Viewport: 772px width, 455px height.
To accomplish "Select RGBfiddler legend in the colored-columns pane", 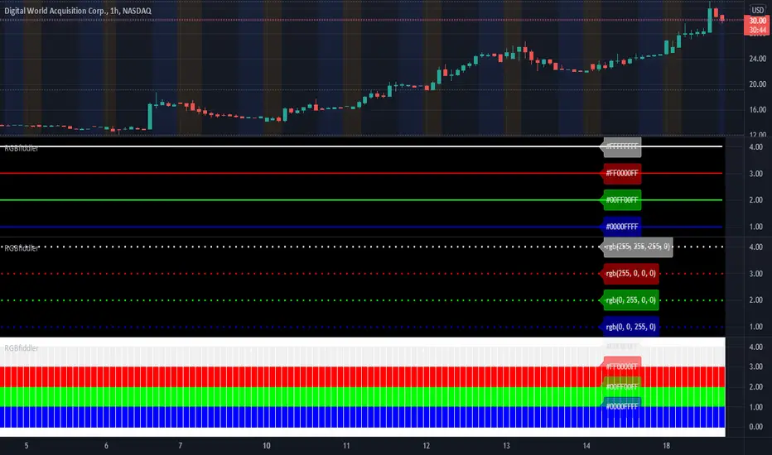I will point(22,348).
